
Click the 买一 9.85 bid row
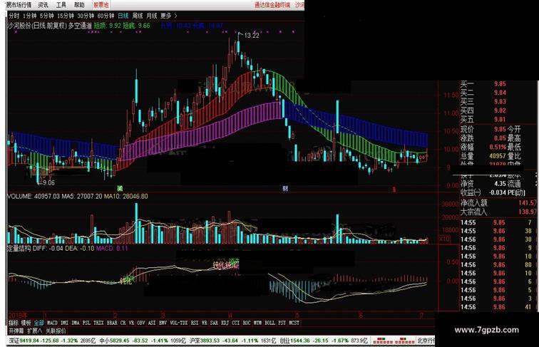click(x=483, y=84)
